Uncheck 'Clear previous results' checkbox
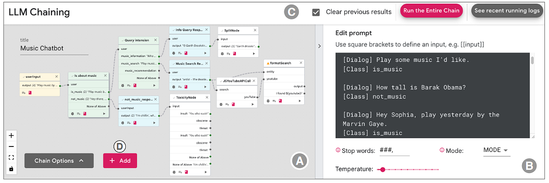 (316, 12)
